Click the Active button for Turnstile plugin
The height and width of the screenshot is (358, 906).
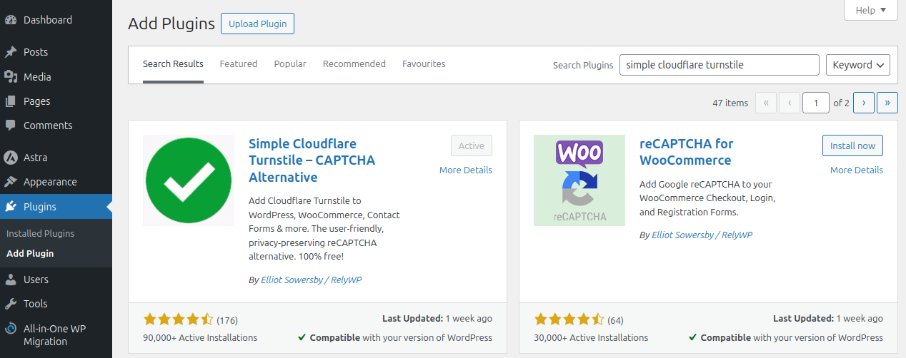[472, 145]
